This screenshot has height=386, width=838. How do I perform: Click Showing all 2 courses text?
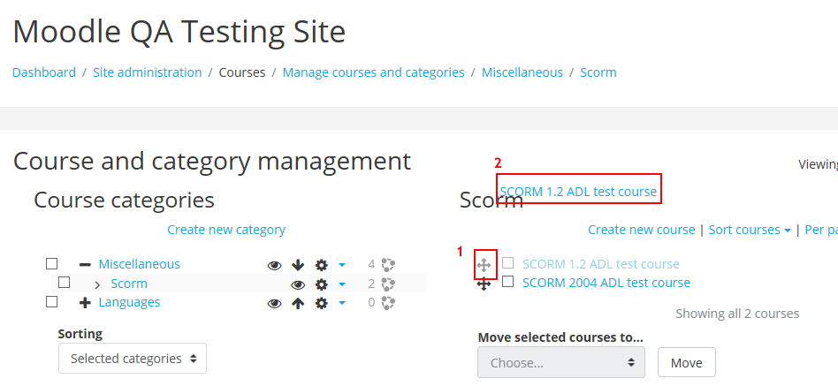737,314
